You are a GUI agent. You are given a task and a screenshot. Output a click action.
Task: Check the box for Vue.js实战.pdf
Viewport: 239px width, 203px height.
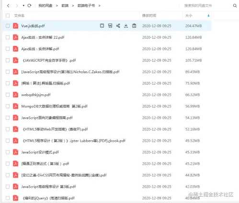point(8,26)
